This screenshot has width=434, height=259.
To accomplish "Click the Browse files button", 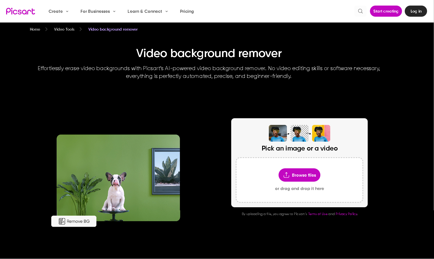I will point(299,175).
